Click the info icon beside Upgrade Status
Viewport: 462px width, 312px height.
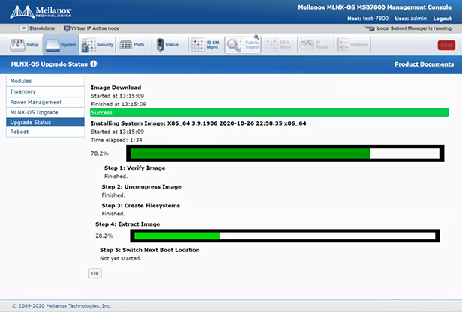94,64
